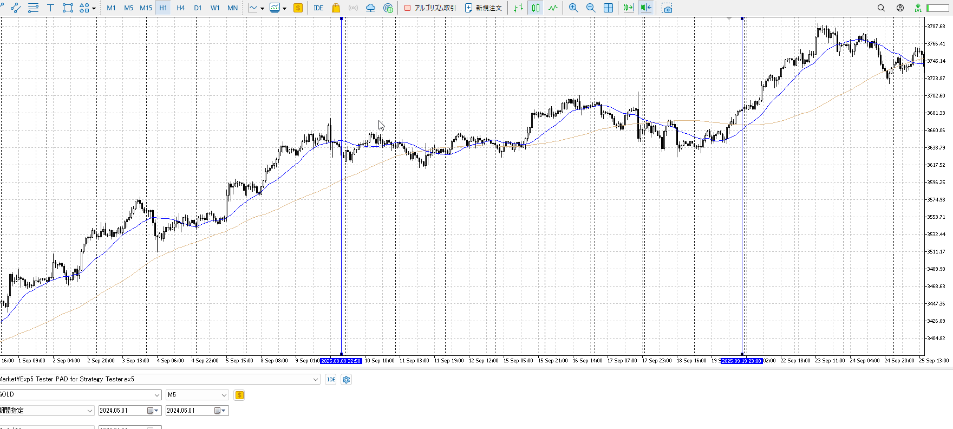953x429 pixels.
Task: Open the IDE button in top toolbar
Action: [x=318, y=8]
